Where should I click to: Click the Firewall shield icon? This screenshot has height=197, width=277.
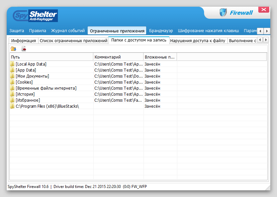[x=223, y=13]
